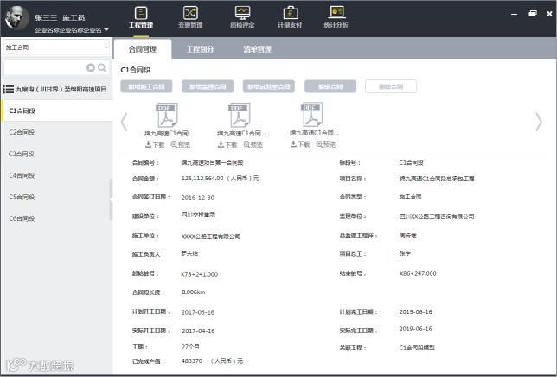Click the list icon beside the project name

[x=8, y=89]
